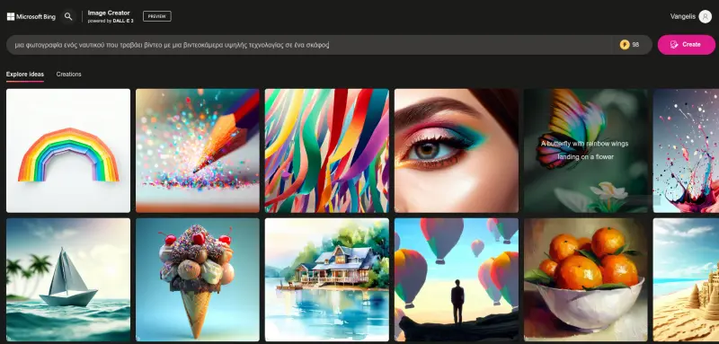Switch to the Explore ideas tab
Image resolution: width=719 pixels, height=344 pixels.
(x=25, y=75)
